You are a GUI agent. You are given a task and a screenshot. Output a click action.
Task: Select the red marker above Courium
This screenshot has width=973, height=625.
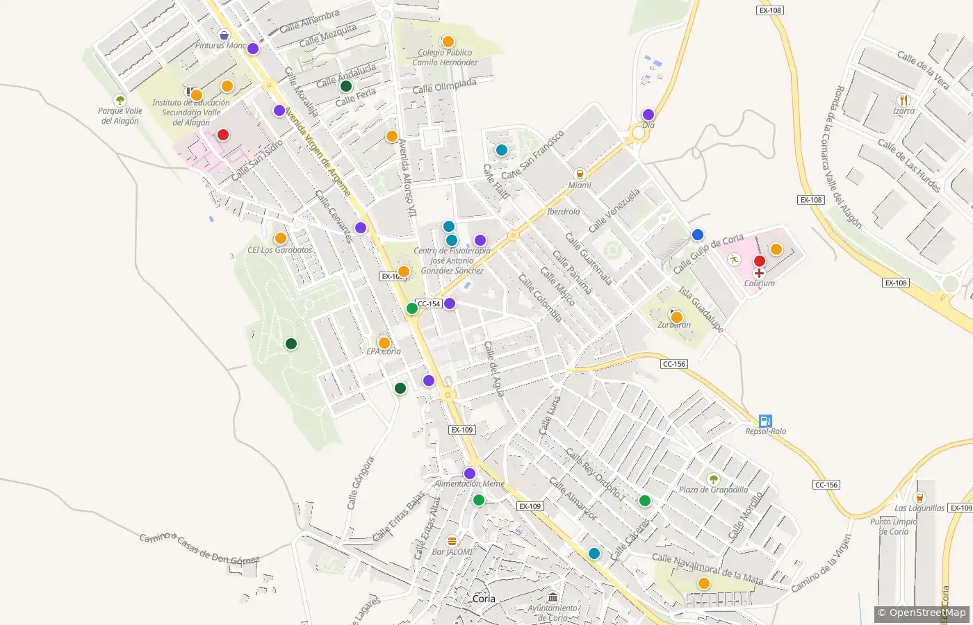point(760,261)
